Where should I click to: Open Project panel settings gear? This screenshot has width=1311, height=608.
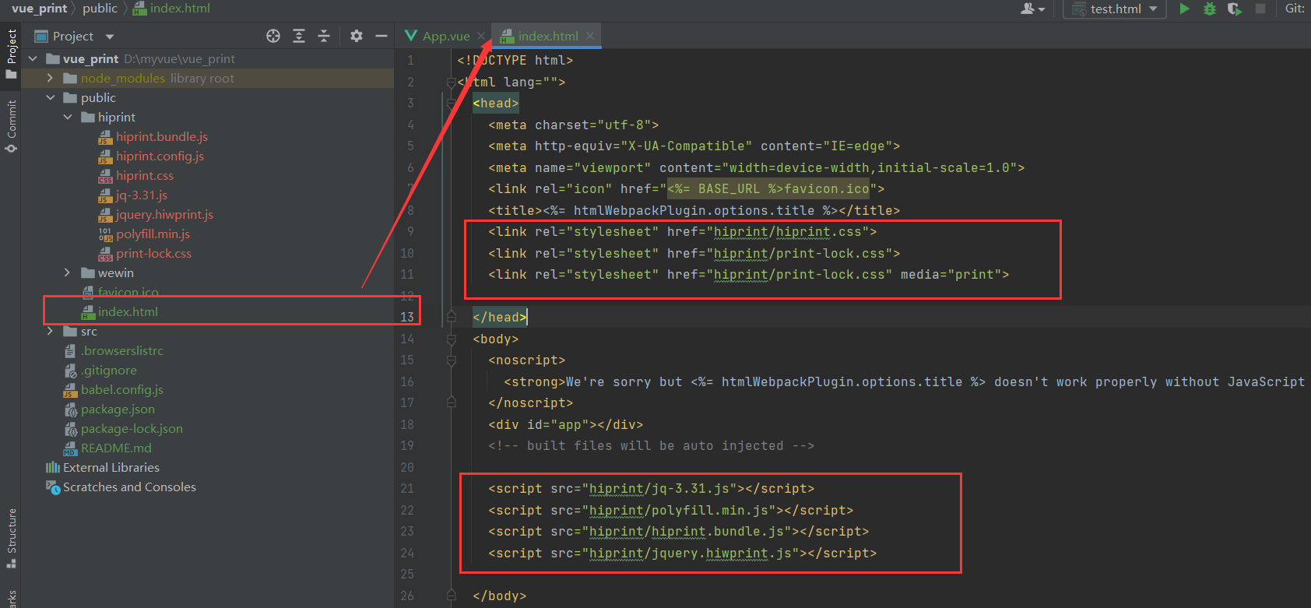pos(357,36)
